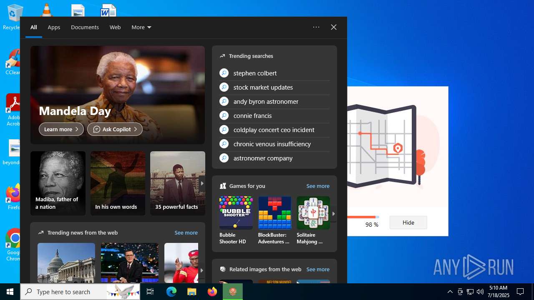Open Firefox desktop shortcut
Screen dimensions: 534x300
(x=13, y=197)
